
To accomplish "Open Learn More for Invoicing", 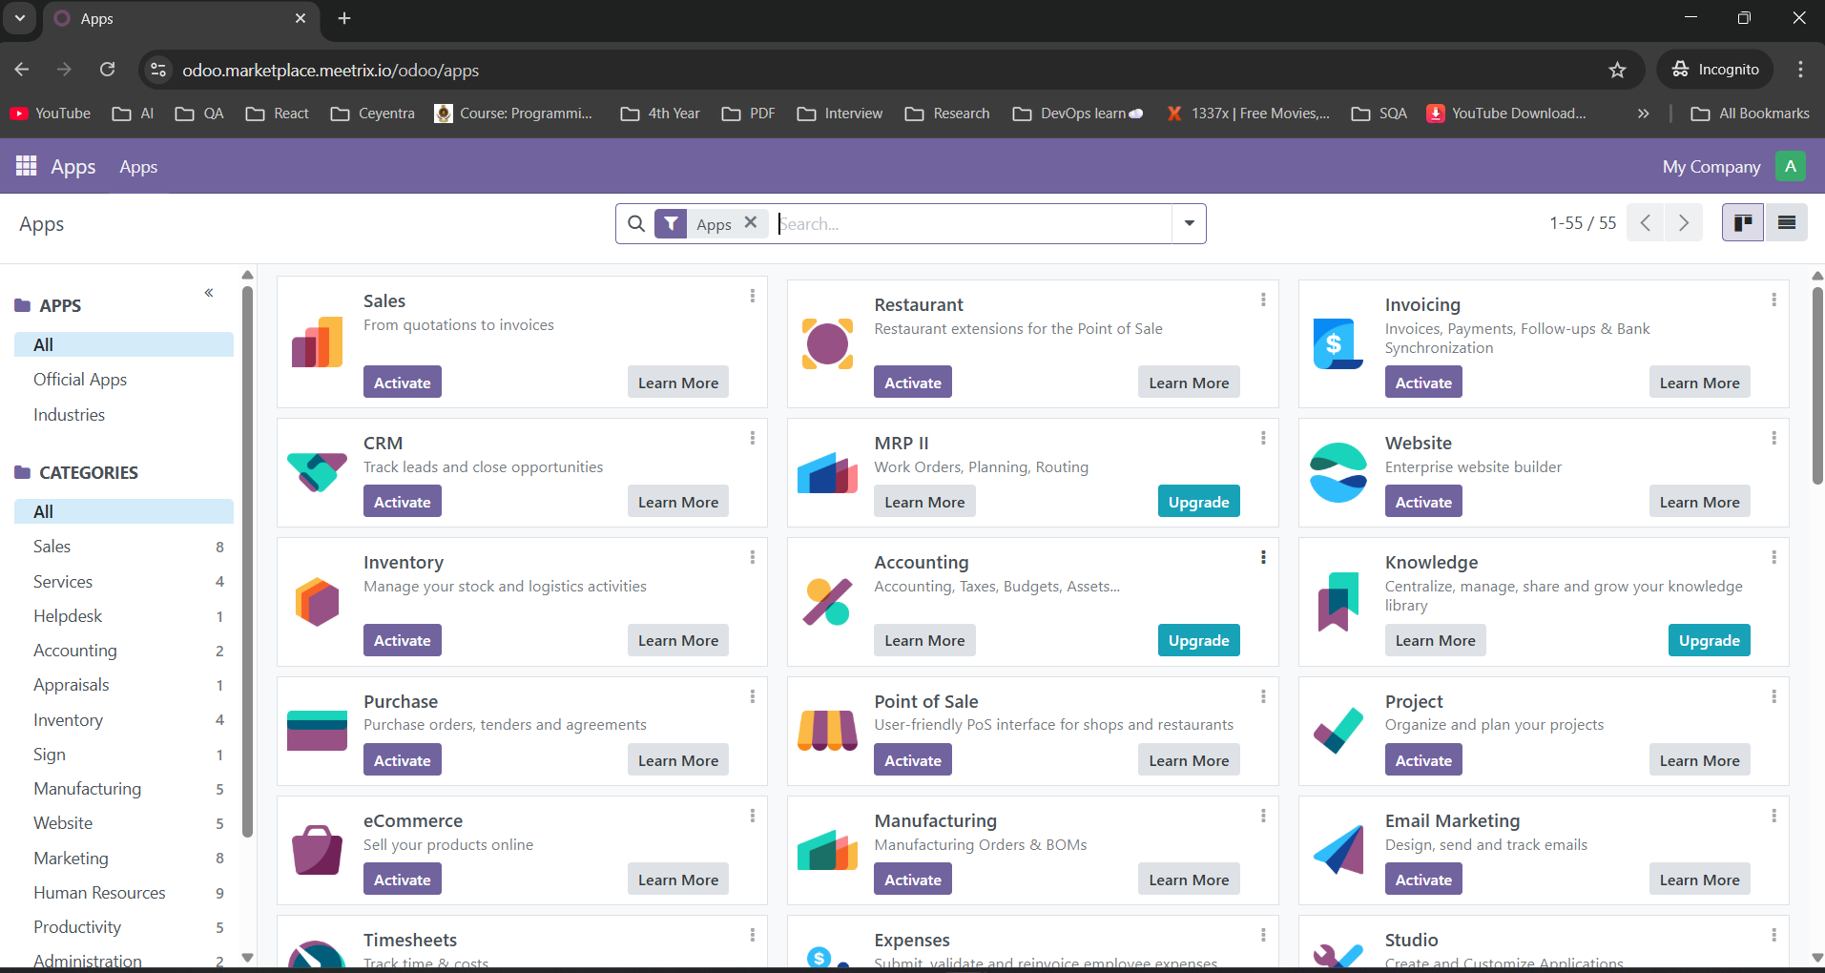I will (1699, 382).
